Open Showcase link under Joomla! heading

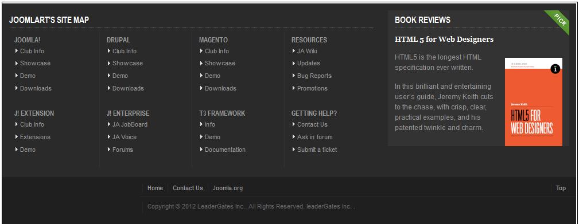click(35, 64)
